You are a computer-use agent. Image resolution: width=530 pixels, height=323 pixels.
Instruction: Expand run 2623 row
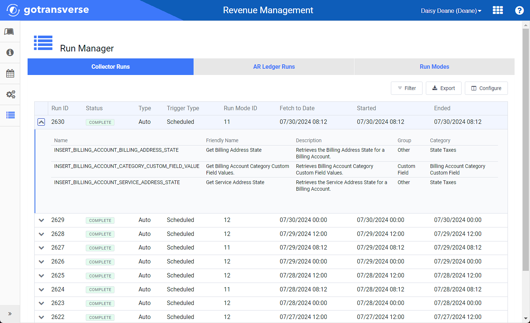click(41, 303)
